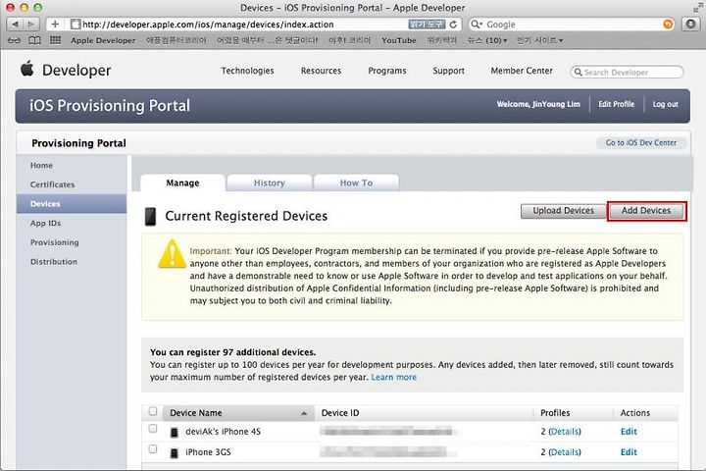Image resolution: width=706 pixels, height=471 pixels.
Task: Select Home in the sidebar
Action: (x=41, y=166)
